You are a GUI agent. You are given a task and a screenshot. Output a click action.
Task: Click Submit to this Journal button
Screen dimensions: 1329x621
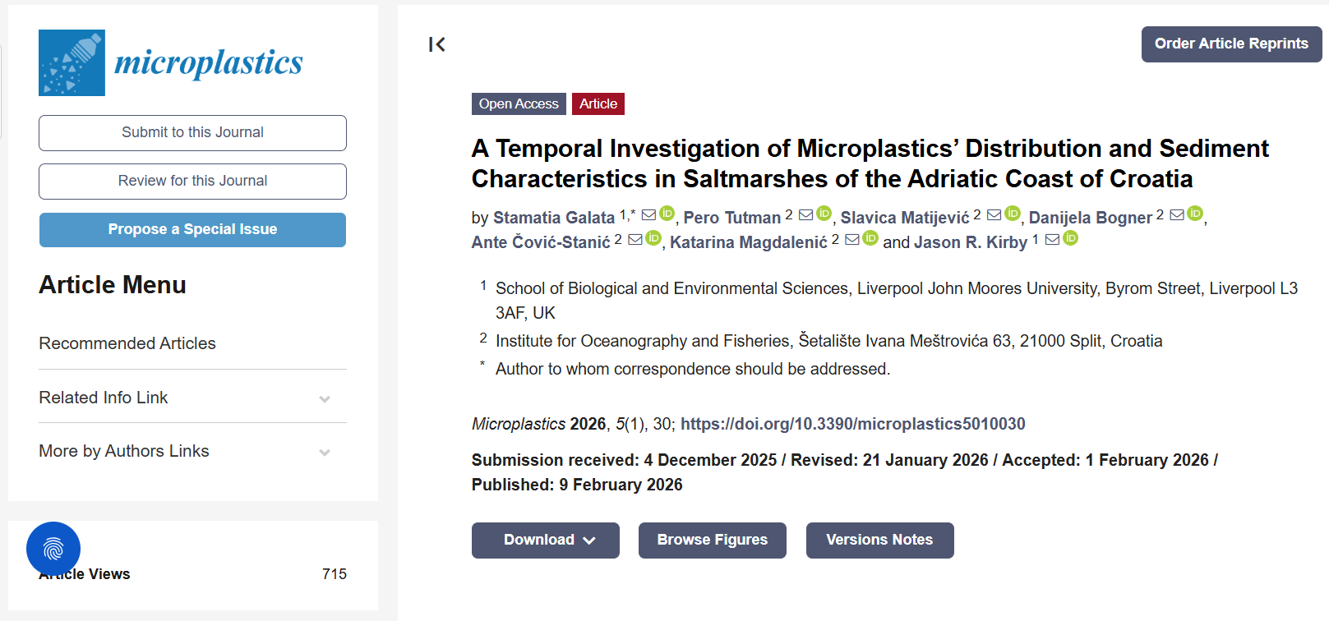pos(192,133)
